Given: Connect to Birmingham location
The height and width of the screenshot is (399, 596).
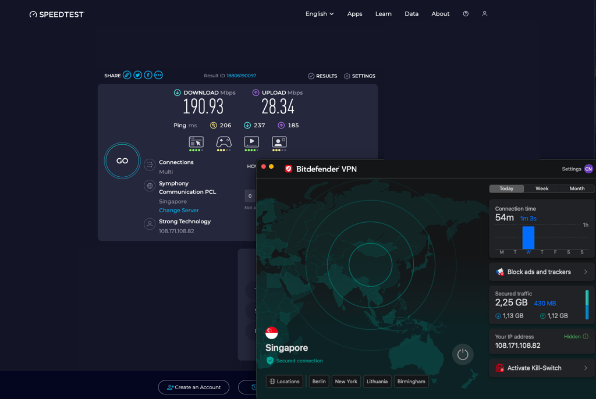Looking at the screenshot, I should point(411,382).
